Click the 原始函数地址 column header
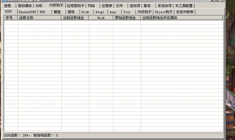This screenshot has width=235, height=140. pos(127,18)
